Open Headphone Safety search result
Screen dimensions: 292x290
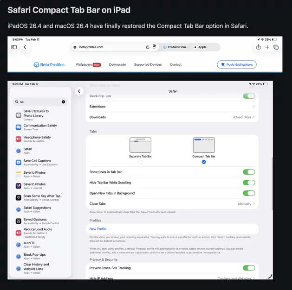click(x=40, y=139)
